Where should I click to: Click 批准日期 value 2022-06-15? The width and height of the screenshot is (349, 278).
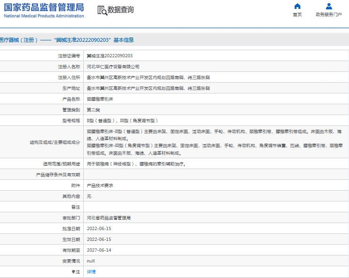point(99,229)
